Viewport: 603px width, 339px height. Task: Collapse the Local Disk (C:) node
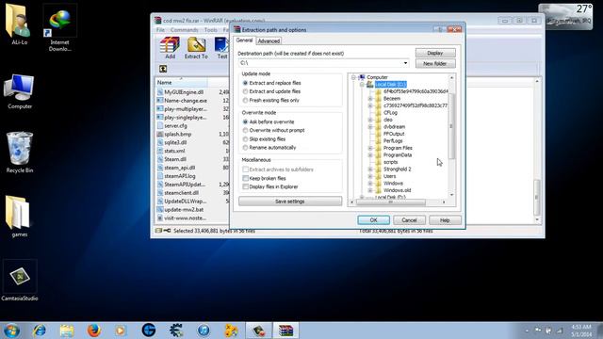pyautogui.click(x=362, y=85)
